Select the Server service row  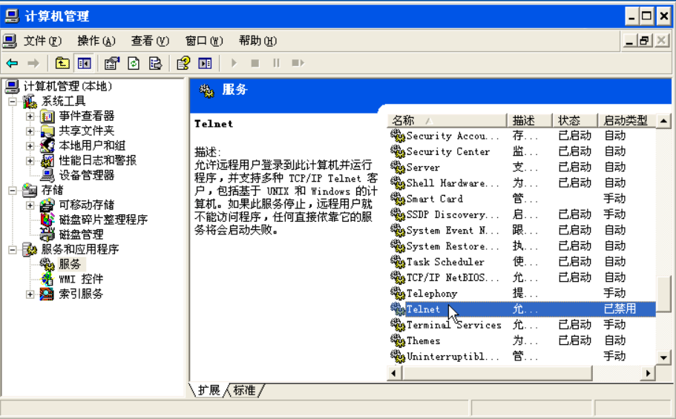[x=522, y=168]
